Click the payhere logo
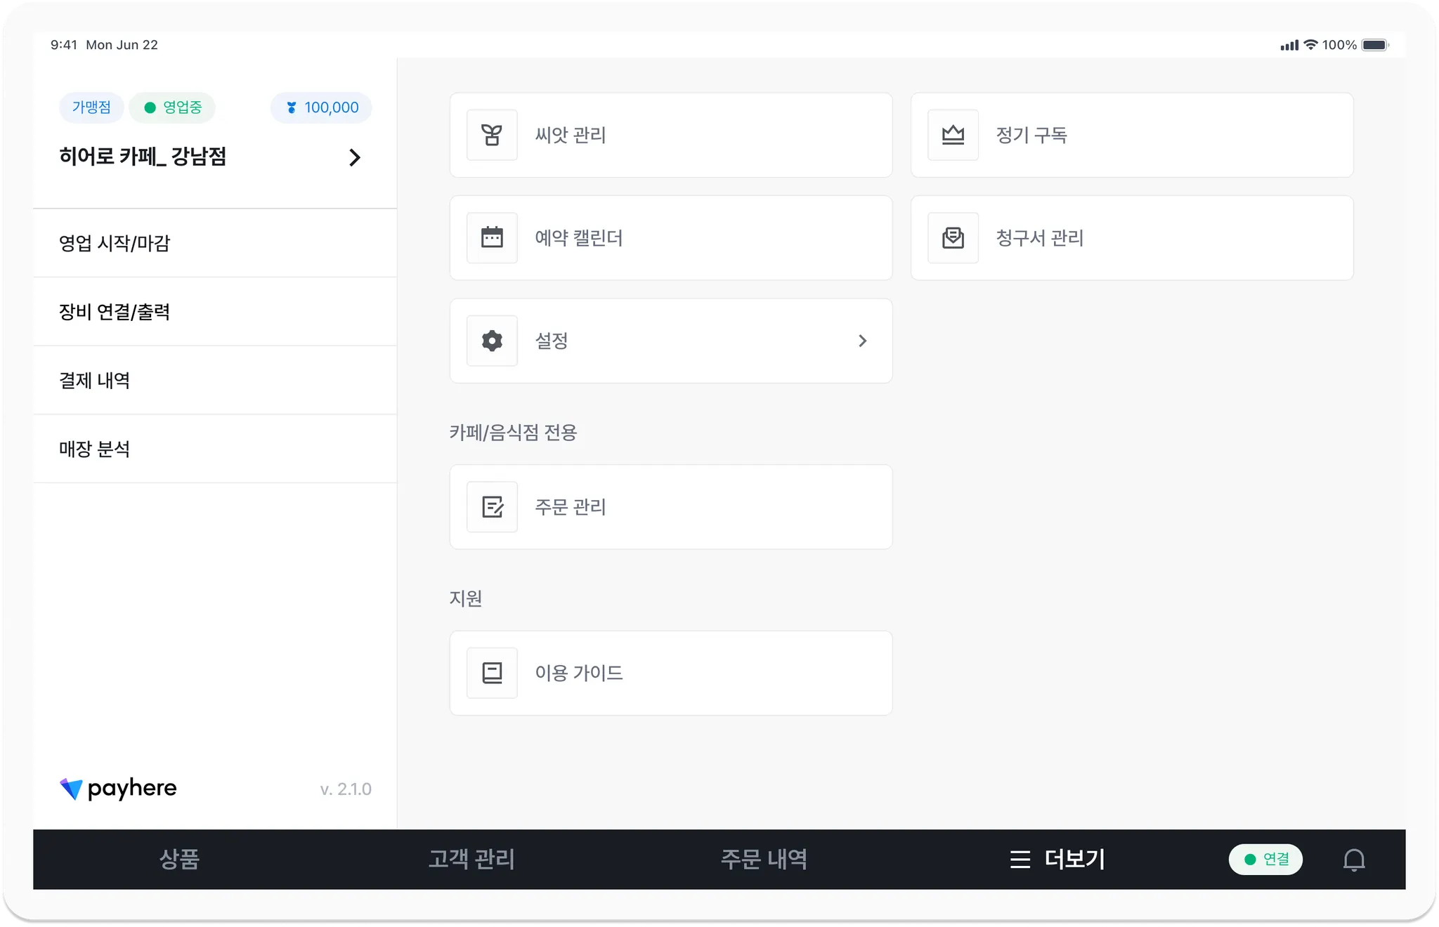The image size is (1439, 927). [x=118, y=789]
